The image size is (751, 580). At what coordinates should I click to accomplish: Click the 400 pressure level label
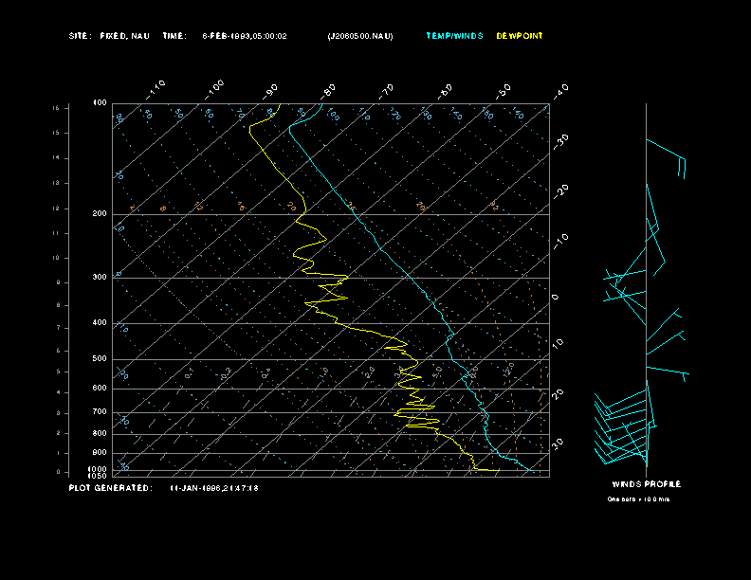pyautogui.click(x=100, y=323)
